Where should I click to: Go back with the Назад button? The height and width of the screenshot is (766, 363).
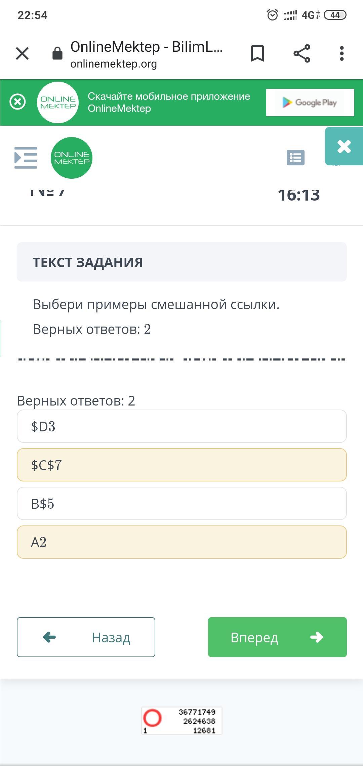pyautogui.click(x=86, y=637)
